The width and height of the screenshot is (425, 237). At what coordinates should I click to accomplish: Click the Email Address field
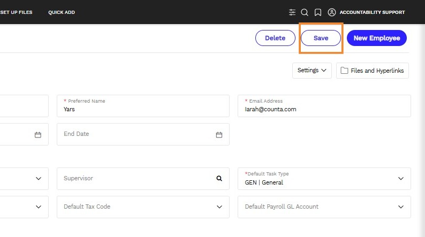click(x=324, y=106)
